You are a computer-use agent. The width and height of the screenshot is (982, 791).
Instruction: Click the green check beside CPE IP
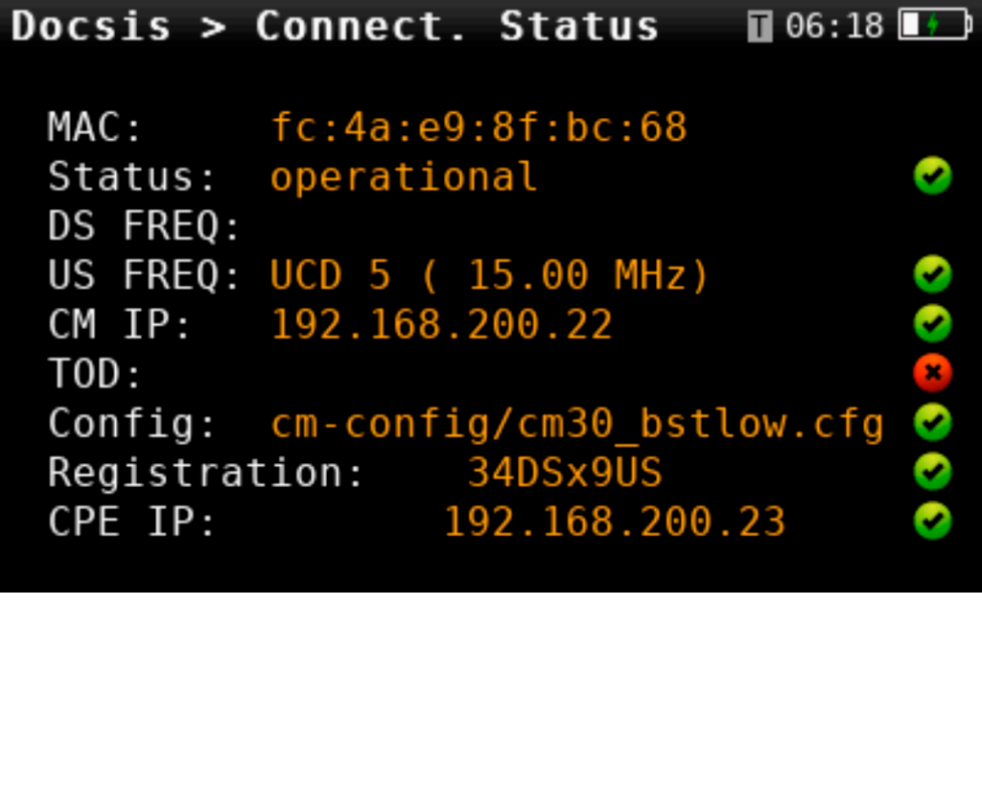point(932,522)
